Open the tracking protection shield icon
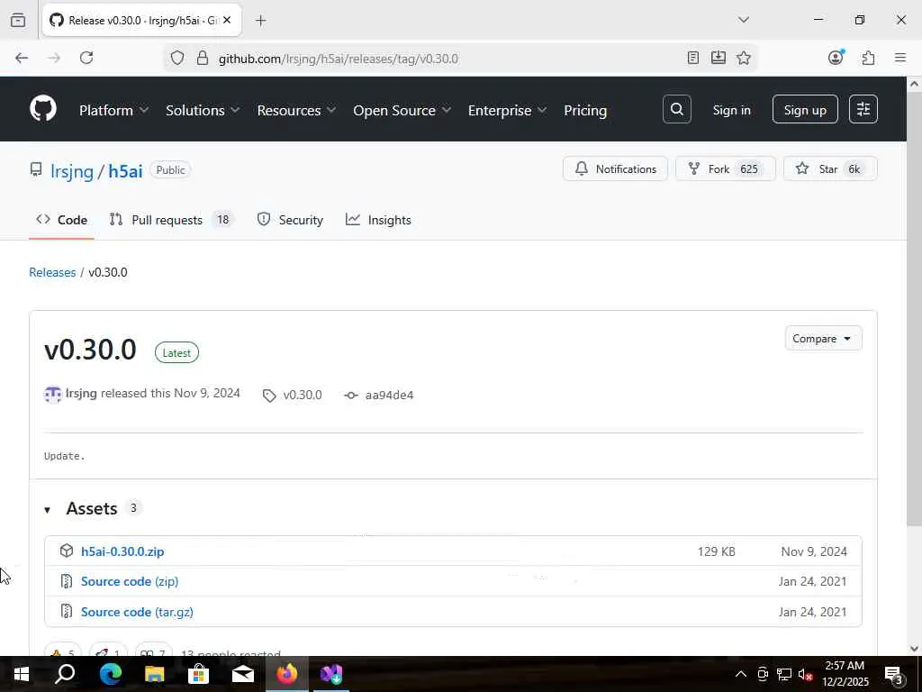Image resolution: width=922 pixels, height=692 pixels. pos(177,58)
